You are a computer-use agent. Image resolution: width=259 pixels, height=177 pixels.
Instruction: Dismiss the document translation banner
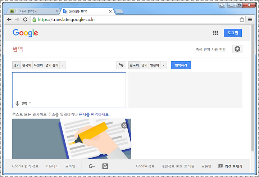(124, 125)
